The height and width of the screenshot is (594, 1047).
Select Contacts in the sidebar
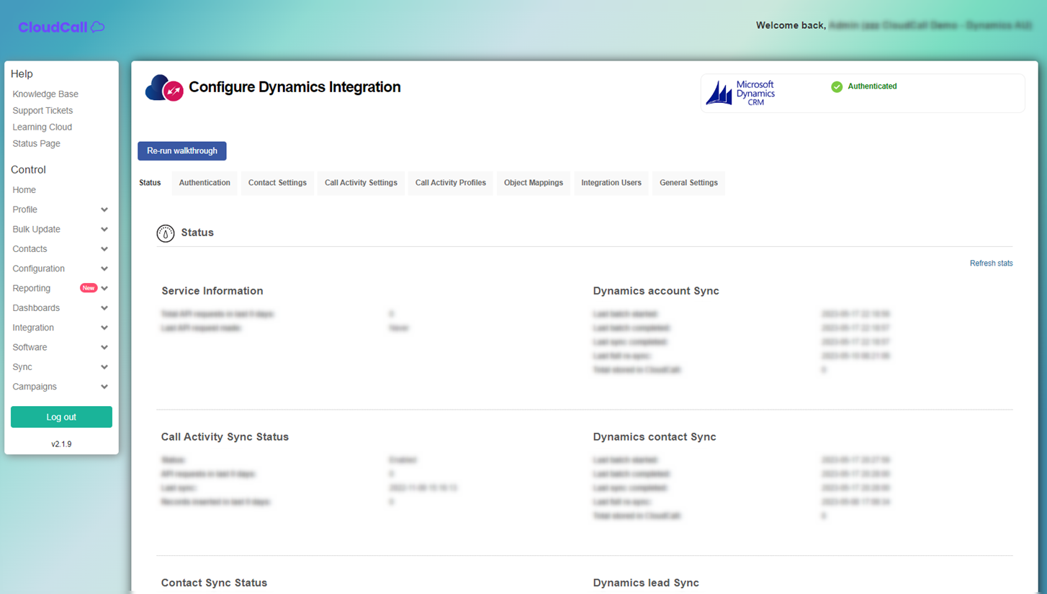tap(30, 249)
